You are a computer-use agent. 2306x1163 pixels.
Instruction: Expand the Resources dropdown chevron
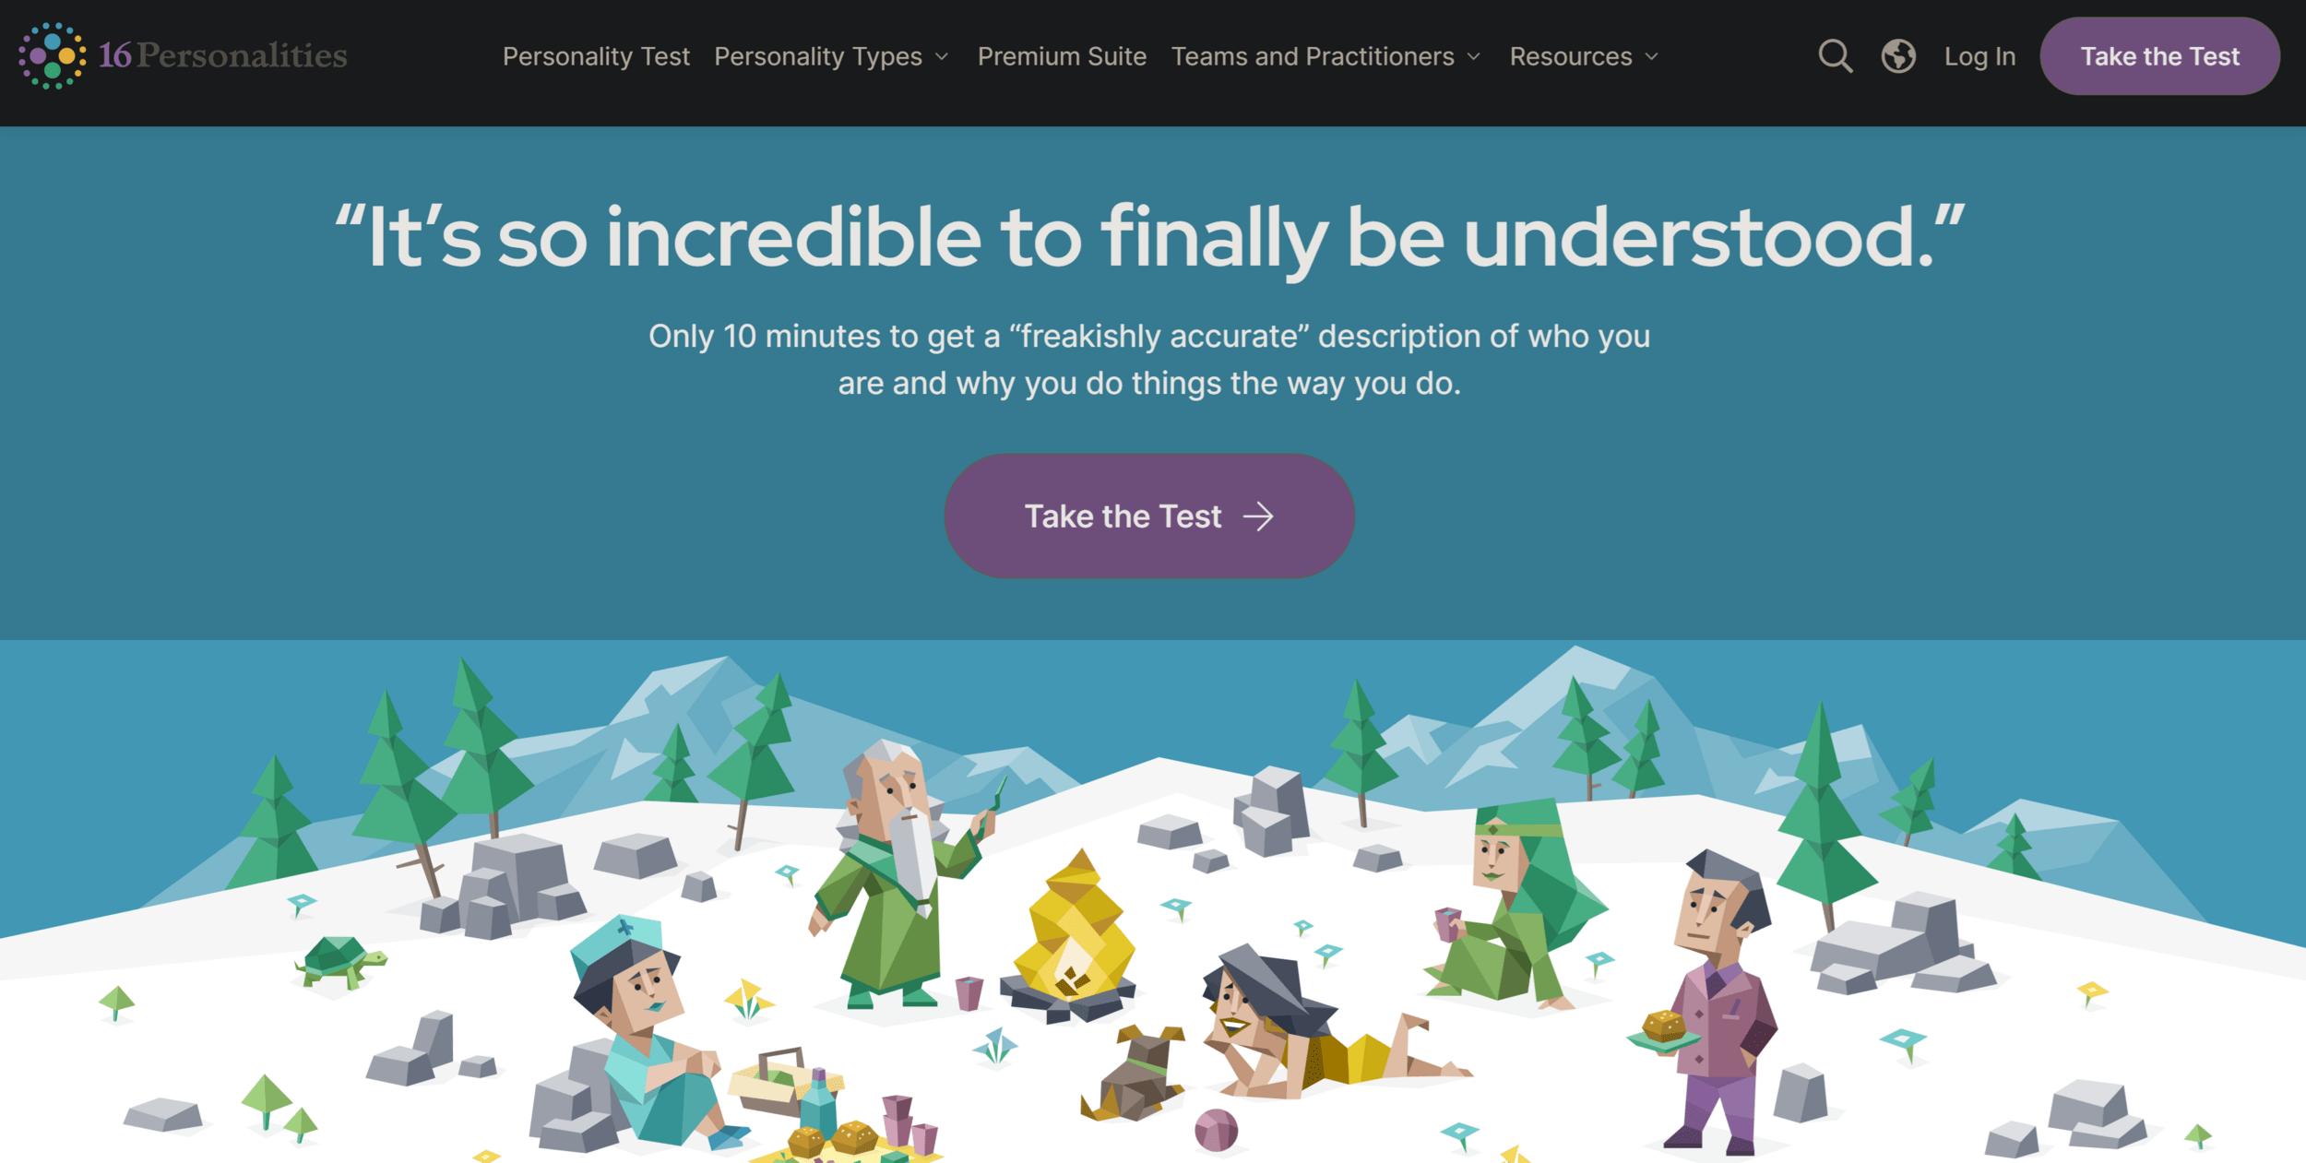click(x=1652, y=56)
